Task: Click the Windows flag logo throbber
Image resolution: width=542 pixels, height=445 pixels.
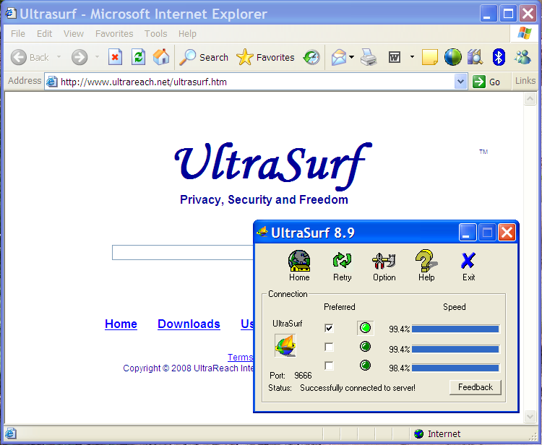Action: [x=525, y=33]
